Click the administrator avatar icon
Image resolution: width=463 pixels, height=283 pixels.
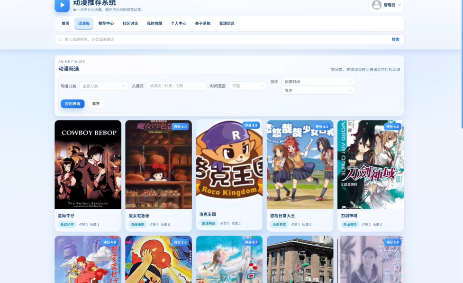point(376,5)
